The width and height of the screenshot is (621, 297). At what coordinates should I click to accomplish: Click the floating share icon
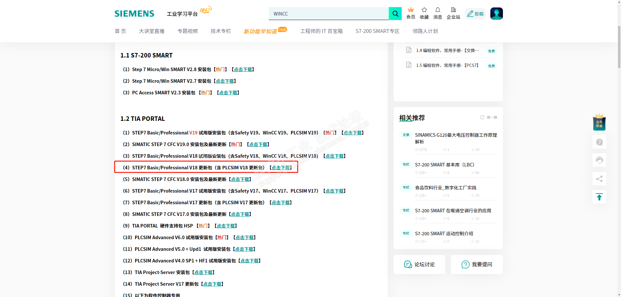[x=599, y=179]
